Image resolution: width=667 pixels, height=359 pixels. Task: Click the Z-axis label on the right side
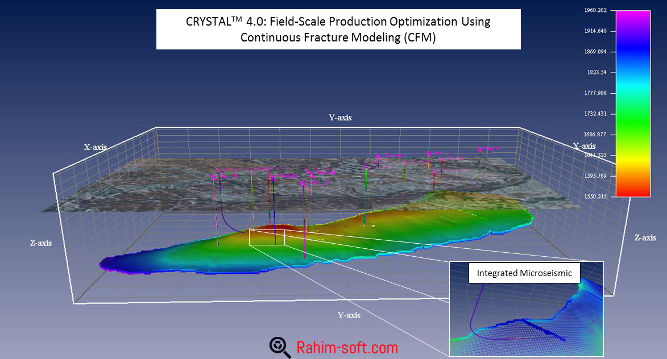click(645, 238)
